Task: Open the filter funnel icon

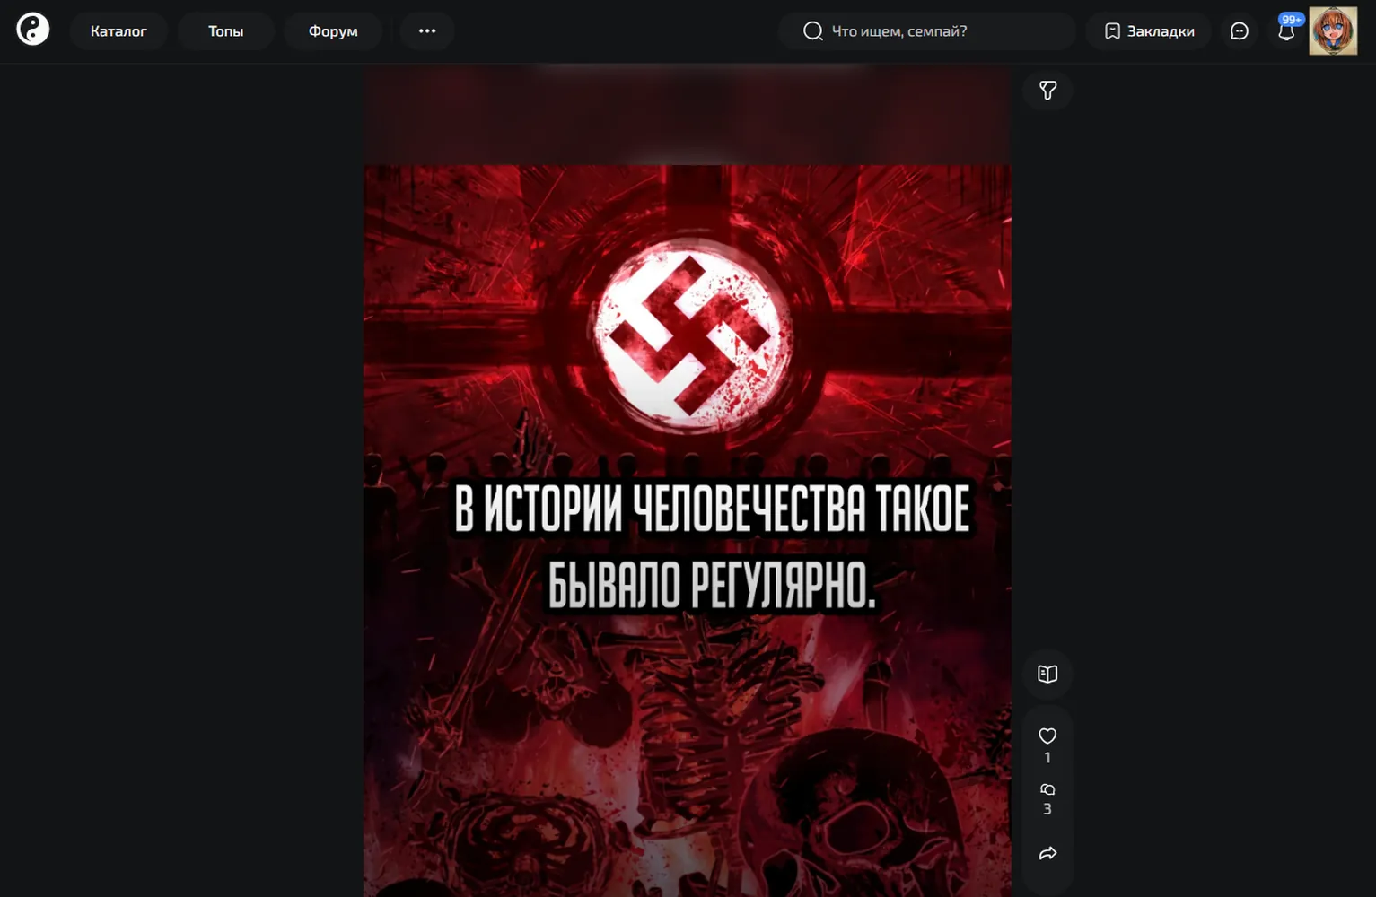Action: pos(1047,90)
